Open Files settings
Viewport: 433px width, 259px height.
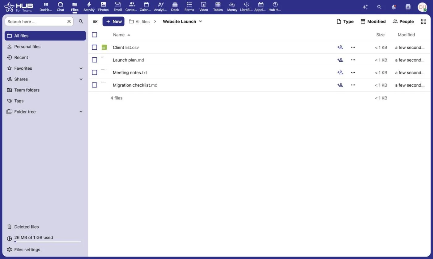45,250
